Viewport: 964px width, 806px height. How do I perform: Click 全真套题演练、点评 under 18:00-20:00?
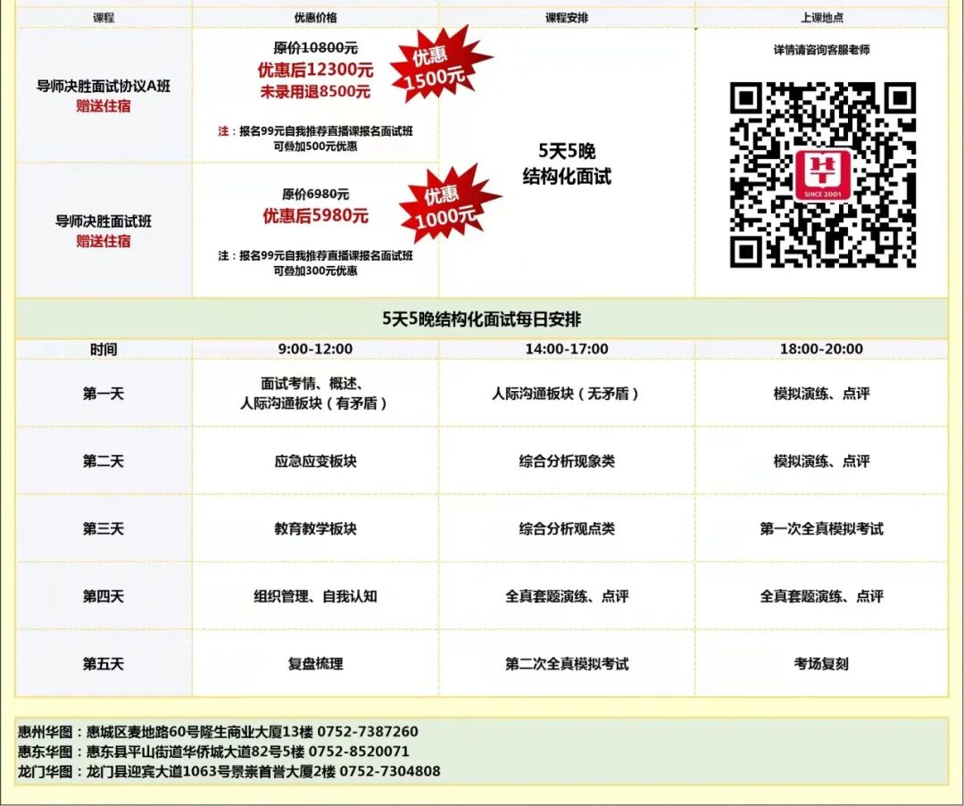821,596
